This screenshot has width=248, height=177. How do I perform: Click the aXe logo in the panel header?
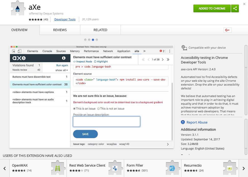19,58
